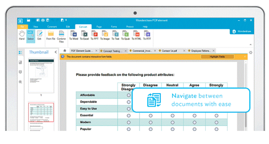Click the Edit tool icon

pos(40,35)
